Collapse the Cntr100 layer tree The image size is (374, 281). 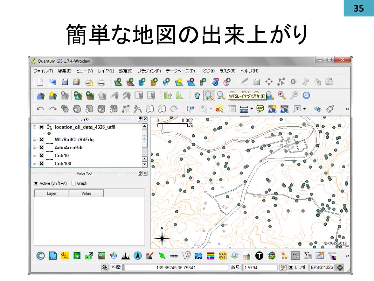(35, 164)
